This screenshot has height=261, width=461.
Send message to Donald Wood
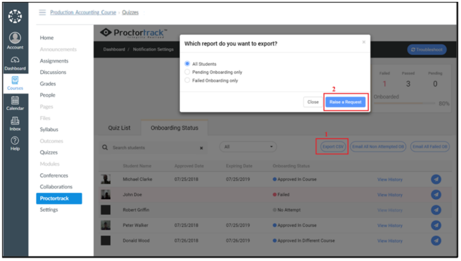(x=436, y=241)
